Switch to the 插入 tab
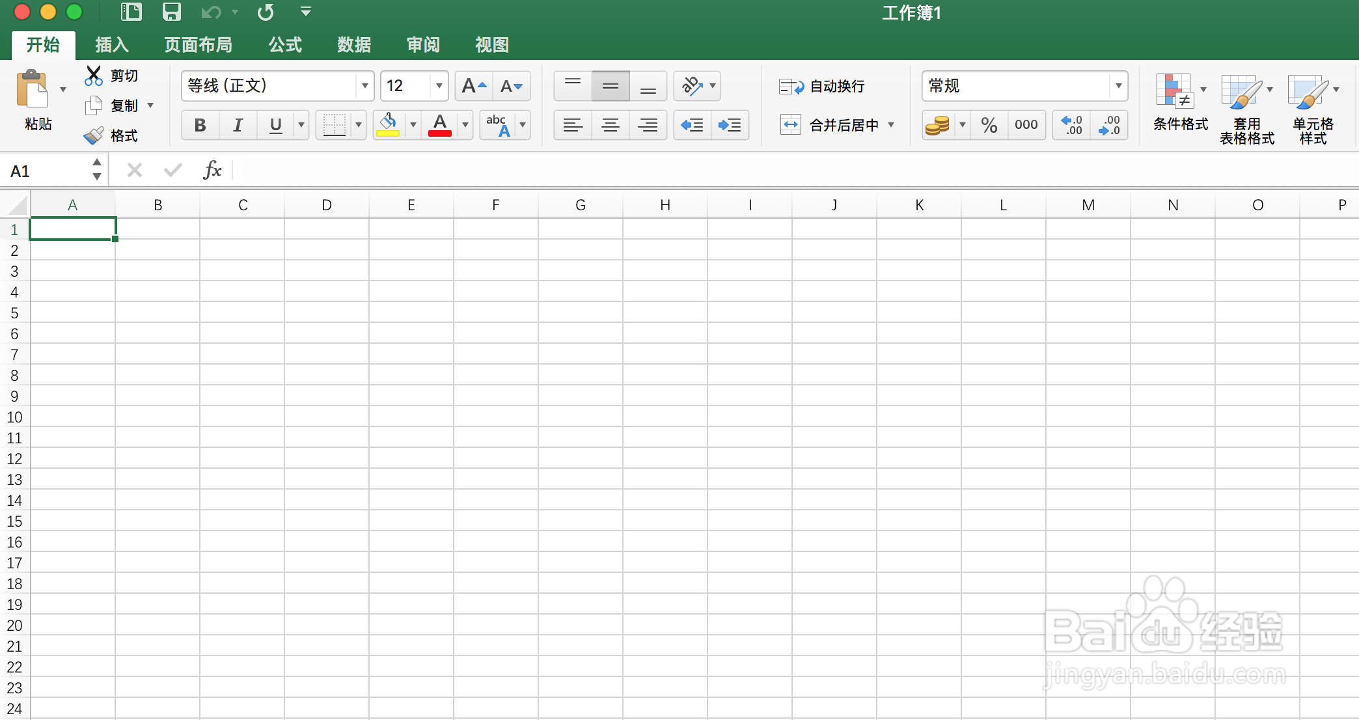Viewport: 1359px width, 720px height. coord(112,45)
